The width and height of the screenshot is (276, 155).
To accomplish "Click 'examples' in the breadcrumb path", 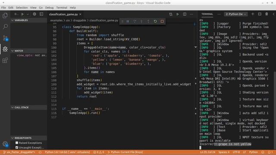I will pyautogui.click(x=56, y=20).
